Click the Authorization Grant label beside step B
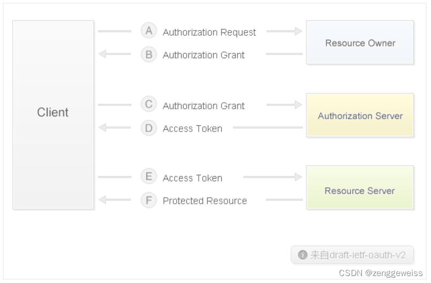431x283 pixels. [203, 55]
